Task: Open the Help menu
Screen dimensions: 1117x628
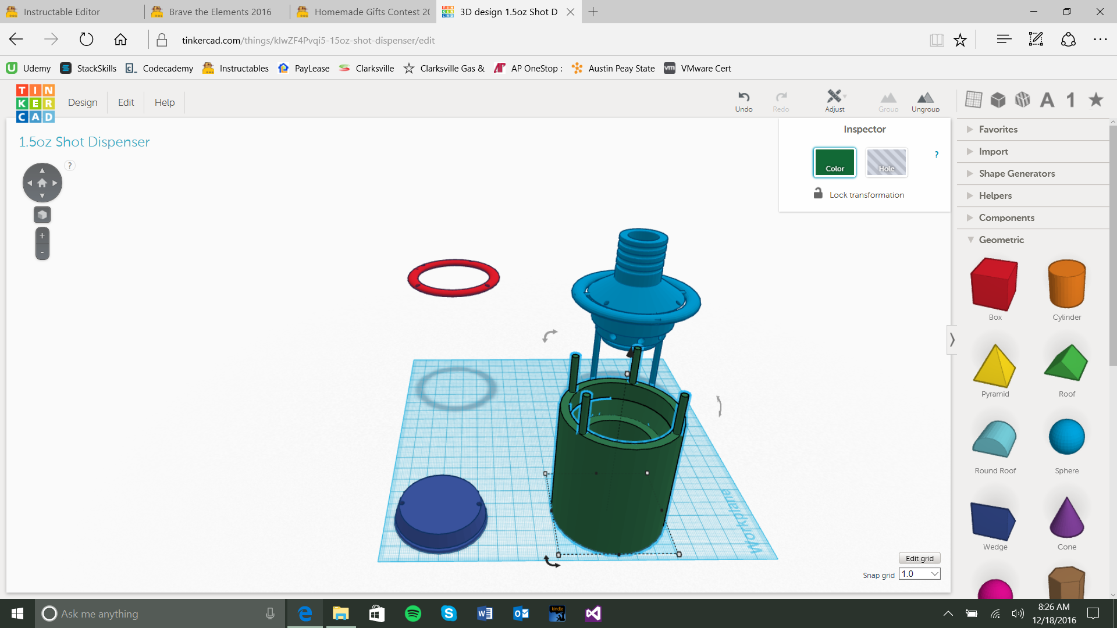Action: pos(164,102)
